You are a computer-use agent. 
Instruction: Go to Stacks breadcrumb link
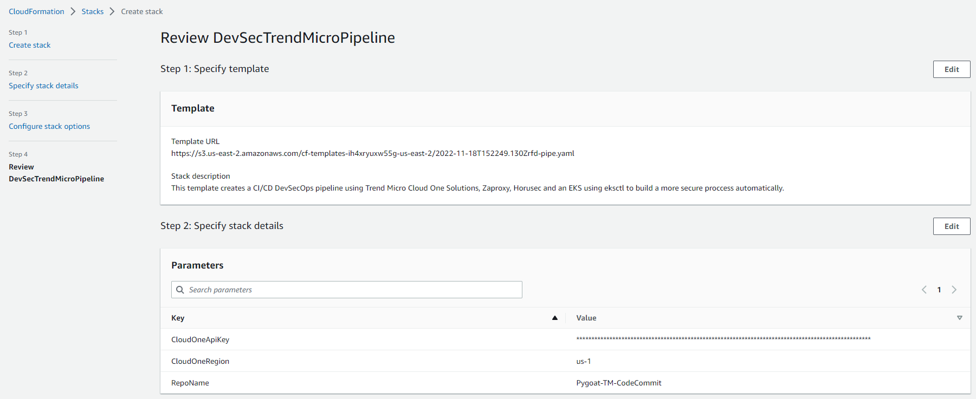pos(93,11)
